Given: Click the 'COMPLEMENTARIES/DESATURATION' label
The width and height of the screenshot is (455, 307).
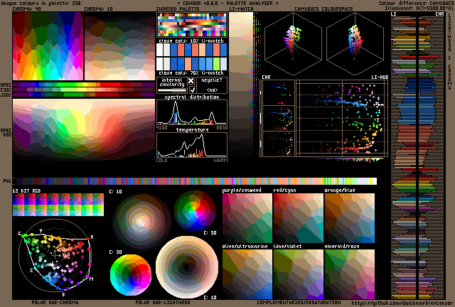Looking at the screenshot, I should click(299, 303).
